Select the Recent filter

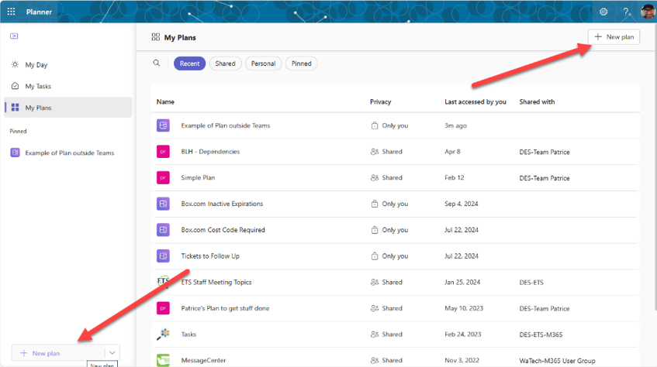[x=189, y=63]
